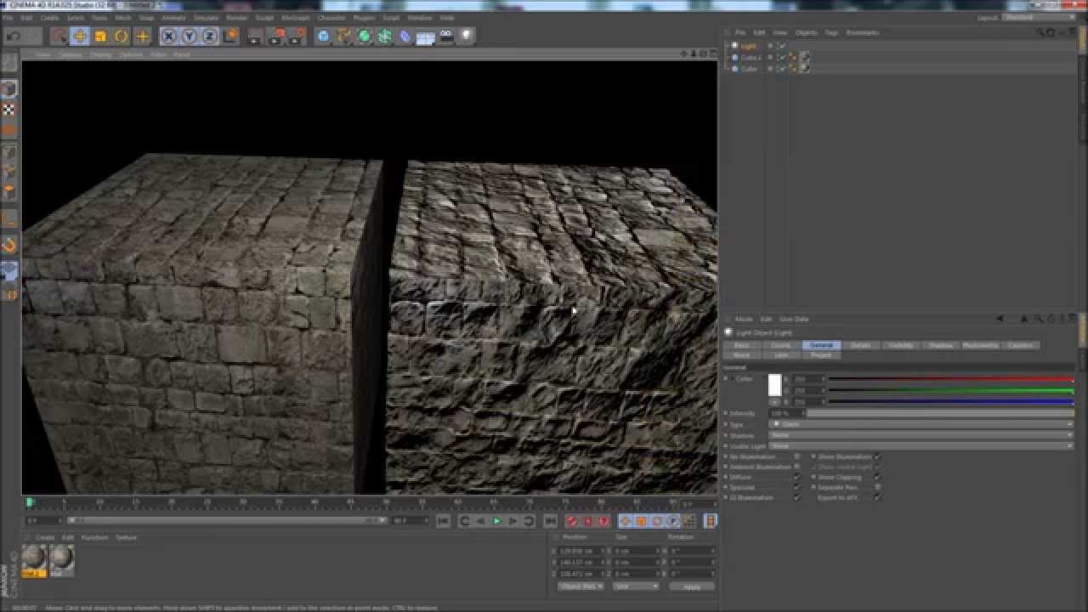1088x612 pixels.
Task: Open the array modeling objects icon
Action: click(x=384, y=37)
